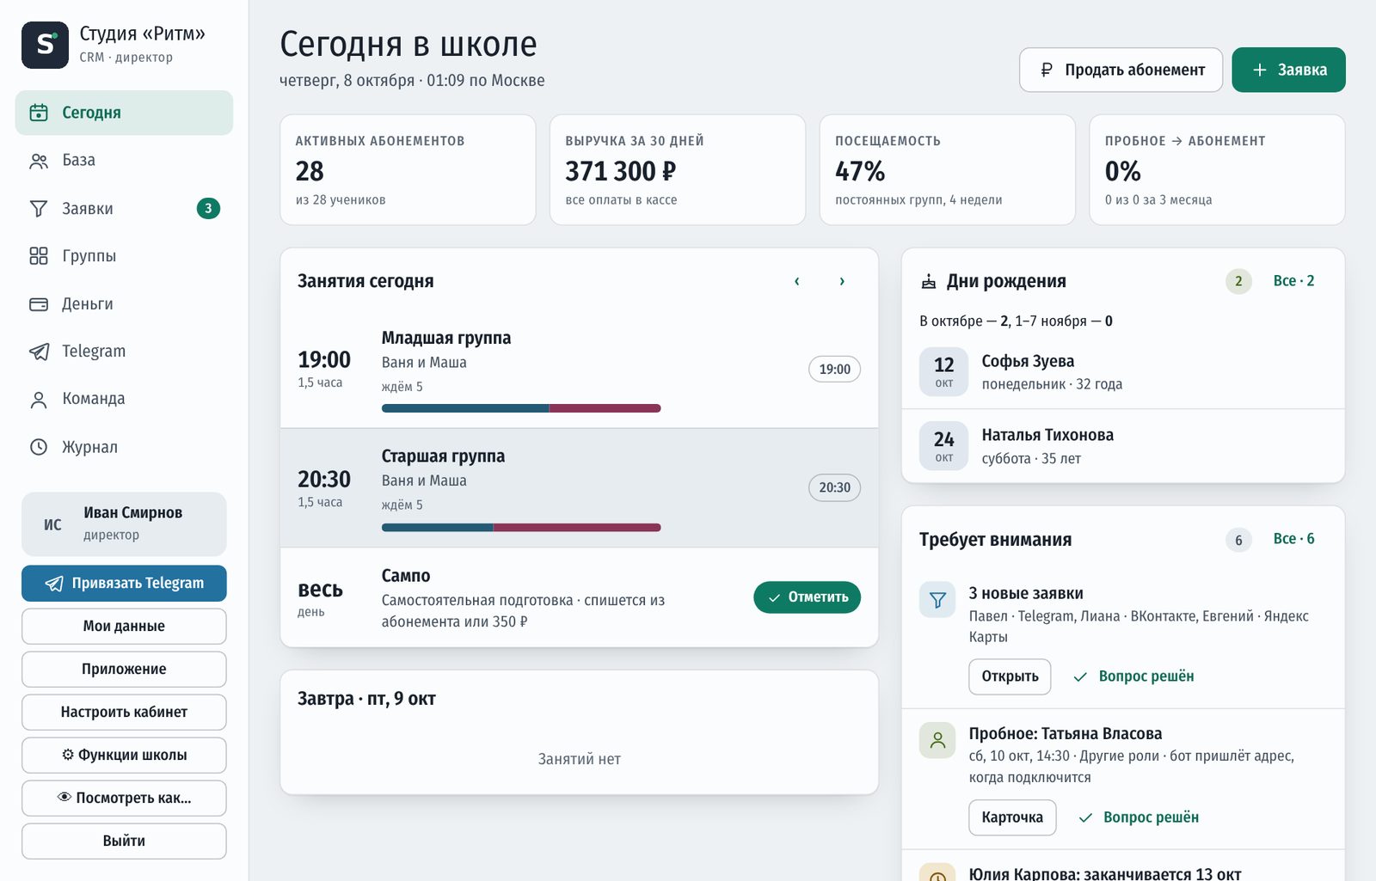The image size is (1376, 881).
Task: Create a new Заявка
Action: pos(1288,70)
